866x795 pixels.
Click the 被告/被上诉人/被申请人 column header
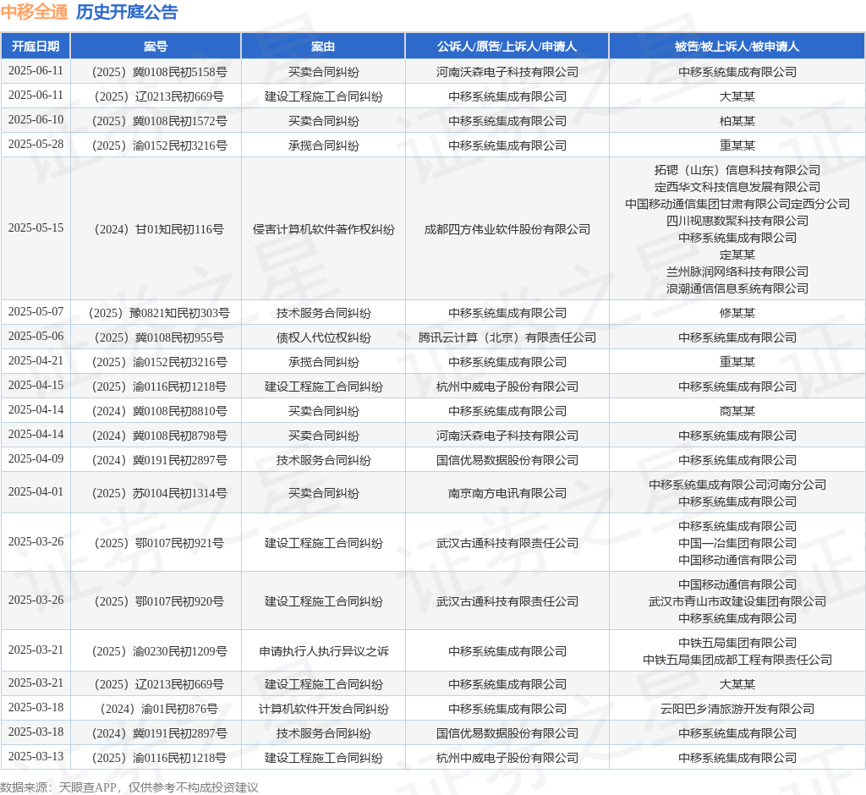737,47
